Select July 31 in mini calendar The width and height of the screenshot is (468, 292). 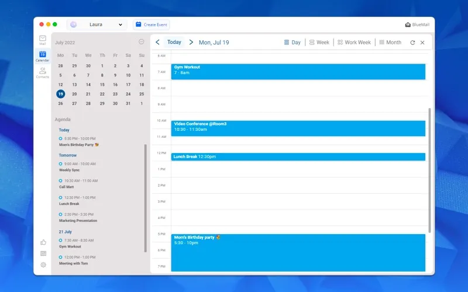128,103
